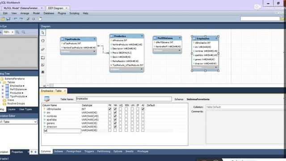The height and width of the screenshot is (161, 286).
Task: Toggle PK checkbox for idEmpleados
Action: tap(109, 109)
